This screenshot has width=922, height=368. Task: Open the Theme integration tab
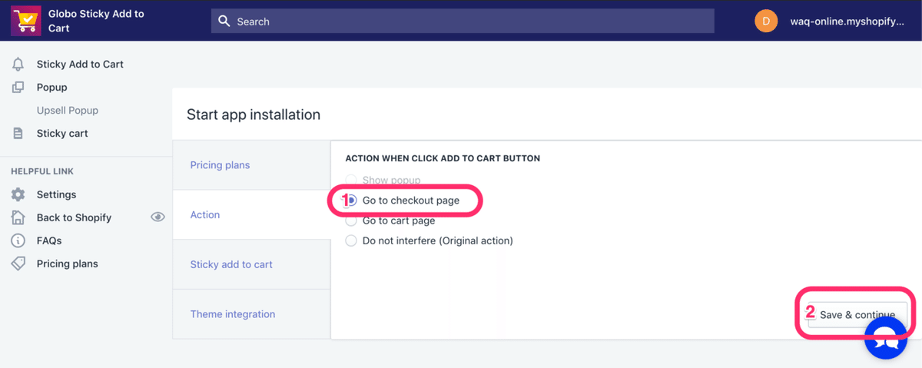(233, 314)
